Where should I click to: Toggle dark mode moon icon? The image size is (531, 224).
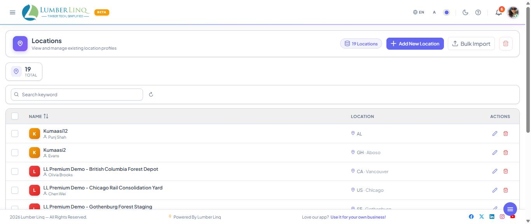tap(465, 12)
